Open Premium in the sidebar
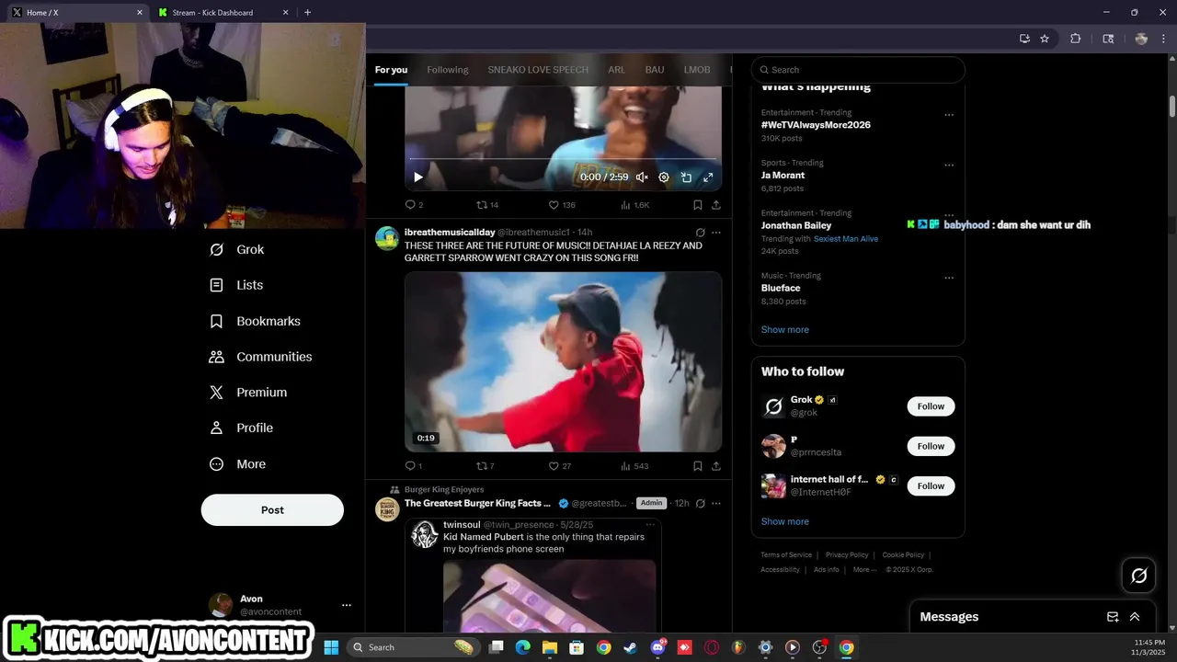The height and width of the screenshot is (662, 1177). click(x=248, y=392)
